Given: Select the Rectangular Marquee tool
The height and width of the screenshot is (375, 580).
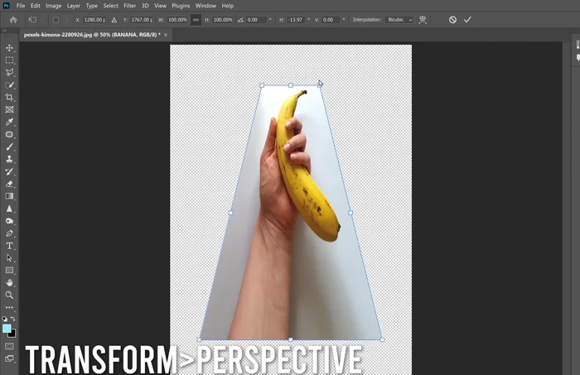Looking at the screenshot, I should 10,60.
